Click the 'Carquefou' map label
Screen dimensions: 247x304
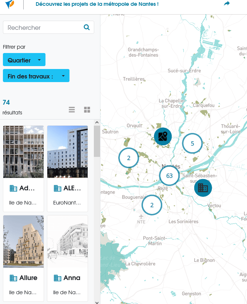point(204,105)
